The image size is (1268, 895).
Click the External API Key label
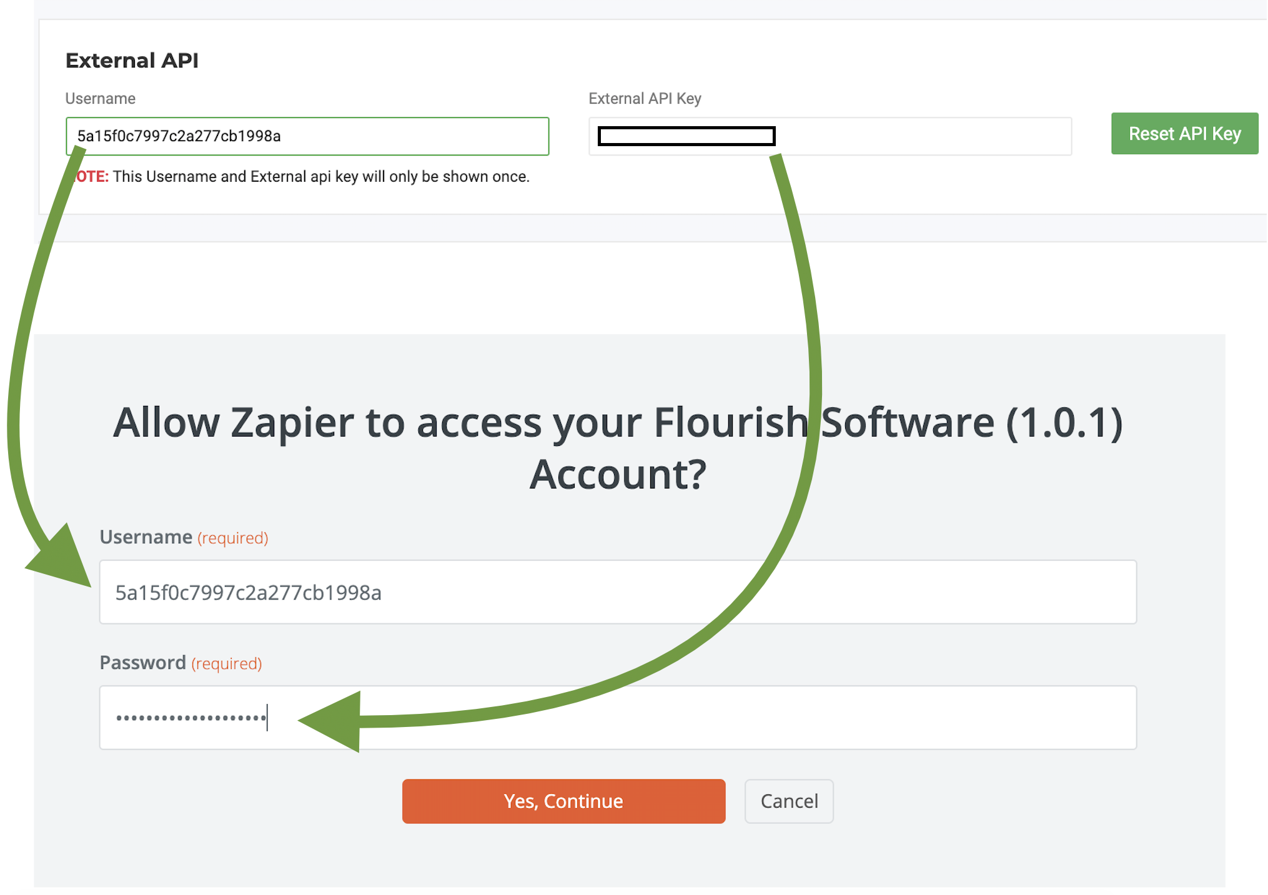[x=645, y=99]
